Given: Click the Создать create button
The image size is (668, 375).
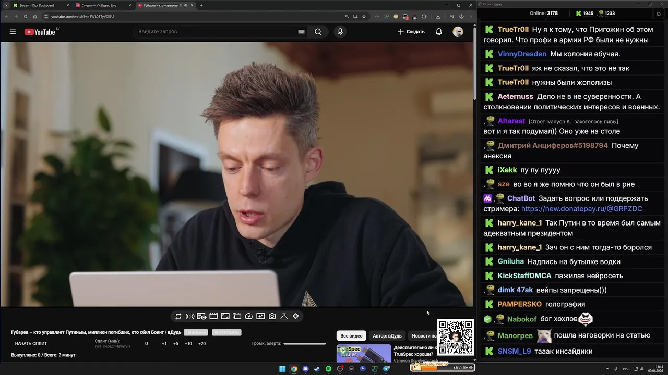Looking at the screenshot, I should (411, 32).
